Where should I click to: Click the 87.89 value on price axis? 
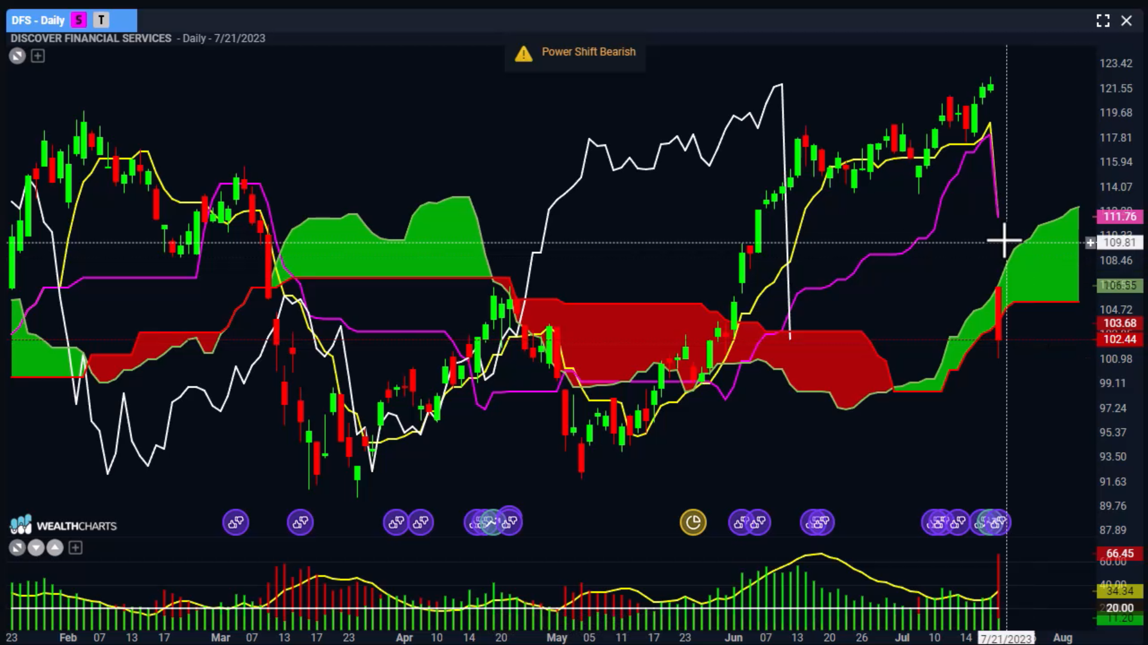(x=1113, y=530)
